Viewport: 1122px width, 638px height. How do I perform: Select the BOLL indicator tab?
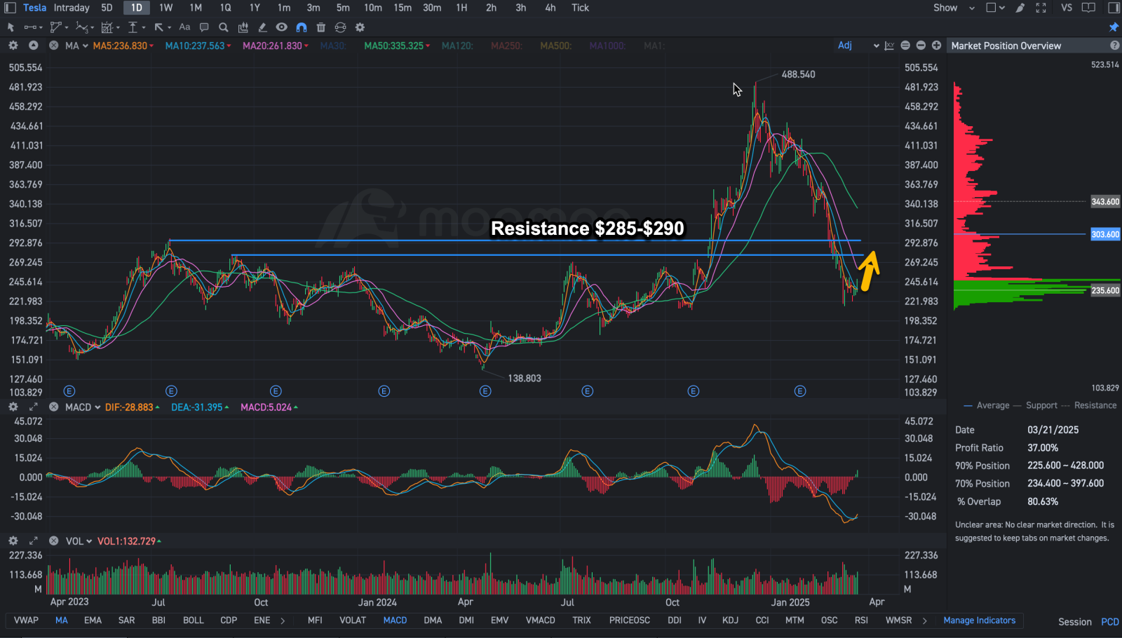pyautogui.click(x=194, y=620)
